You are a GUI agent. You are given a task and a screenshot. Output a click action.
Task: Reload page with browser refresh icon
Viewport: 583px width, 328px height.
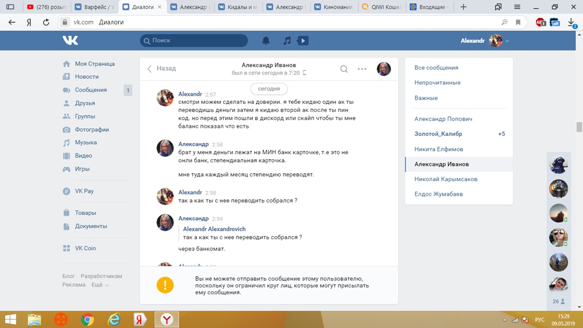pyautogui.click(x=46, y=22)
